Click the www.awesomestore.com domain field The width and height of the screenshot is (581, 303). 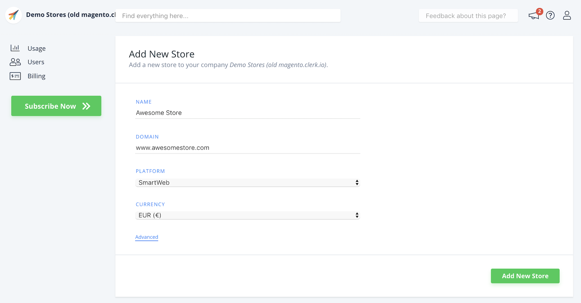247,148
